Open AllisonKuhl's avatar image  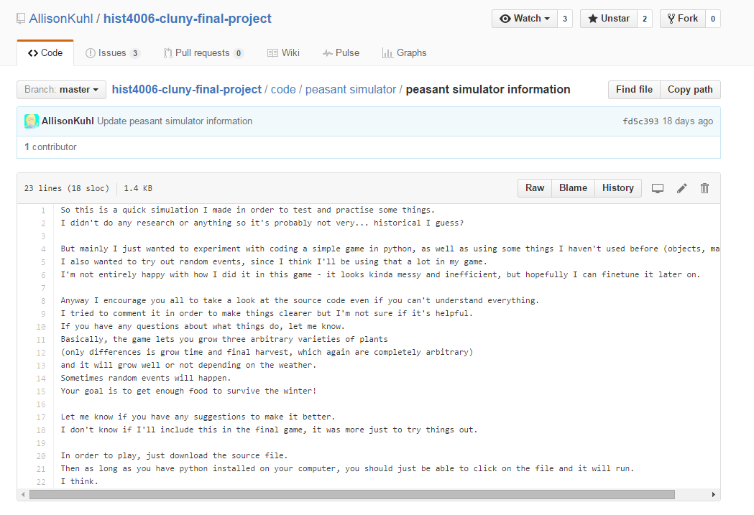coord(31,121)
